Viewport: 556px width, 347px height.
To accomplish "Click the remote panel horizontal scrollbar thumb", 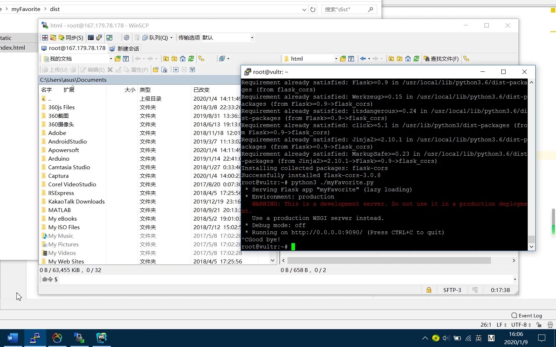I will pos(389,261).
